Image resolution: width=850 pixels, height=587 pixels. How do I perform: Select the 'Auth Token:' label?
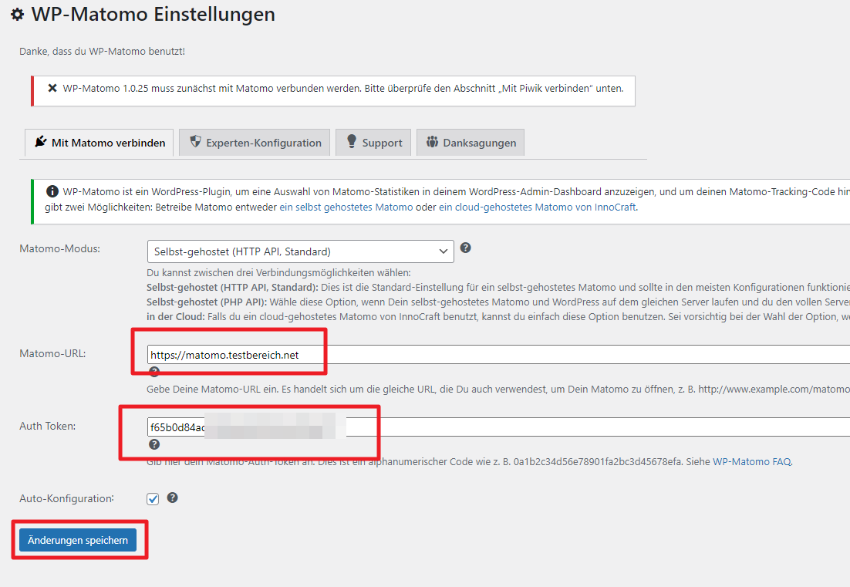(x=48, y=426)
